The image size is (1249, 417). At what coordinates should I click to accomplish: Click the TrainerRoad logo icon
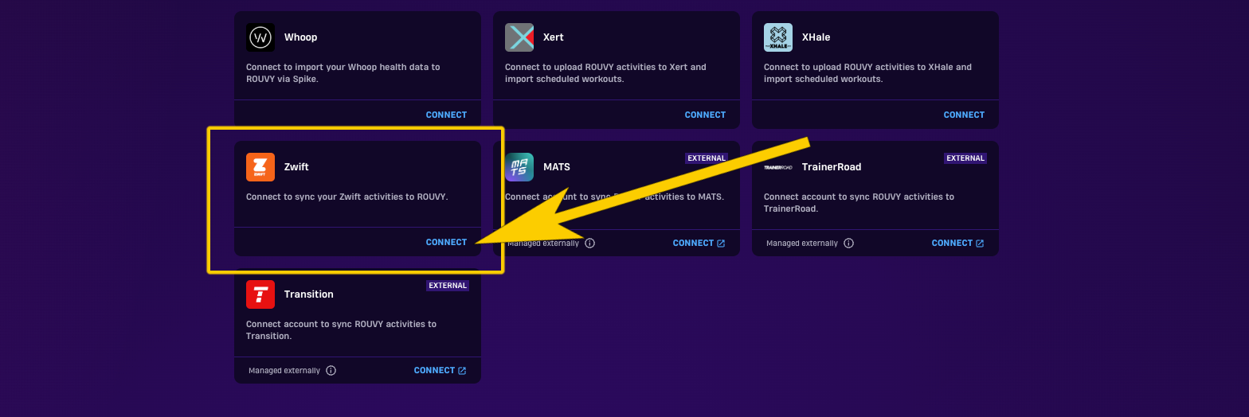[x=778, y=167]
